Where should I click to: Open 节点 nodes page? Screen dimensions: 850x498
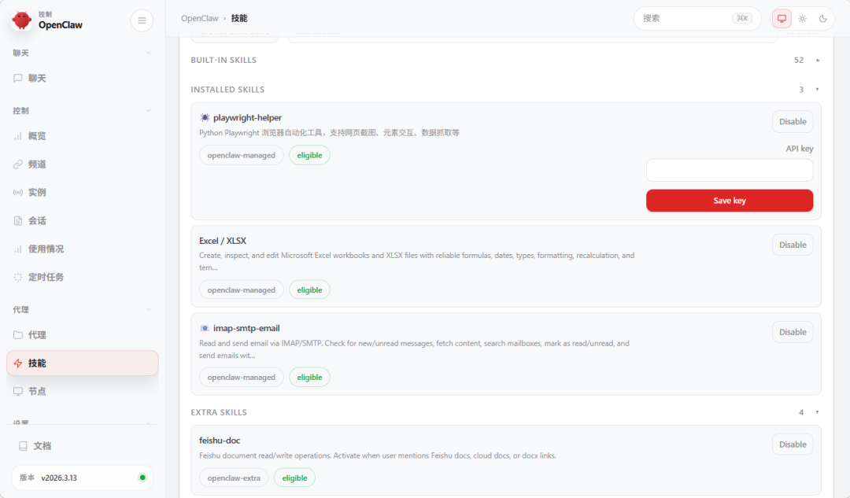[83, 391]
